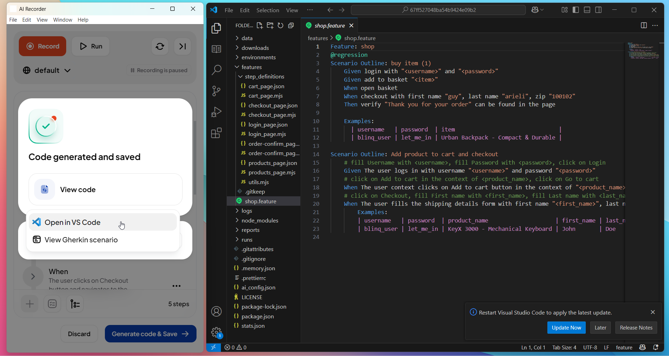Collapse the step_definitions folder
This screenshot has width=669, height=356.
pos(240,76)
